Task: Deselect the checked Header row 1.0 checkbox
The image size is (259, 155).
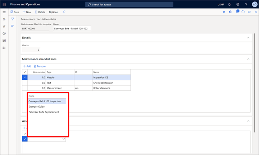Action: click(25, 77)
